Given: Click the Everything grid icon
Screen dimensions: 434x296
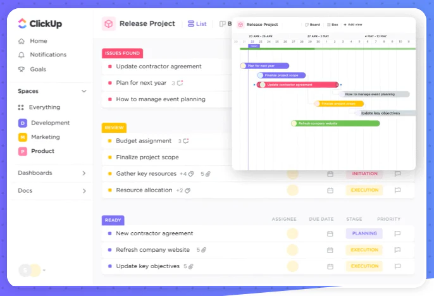Looking at the screenshot, I should [x=21, y=108].
